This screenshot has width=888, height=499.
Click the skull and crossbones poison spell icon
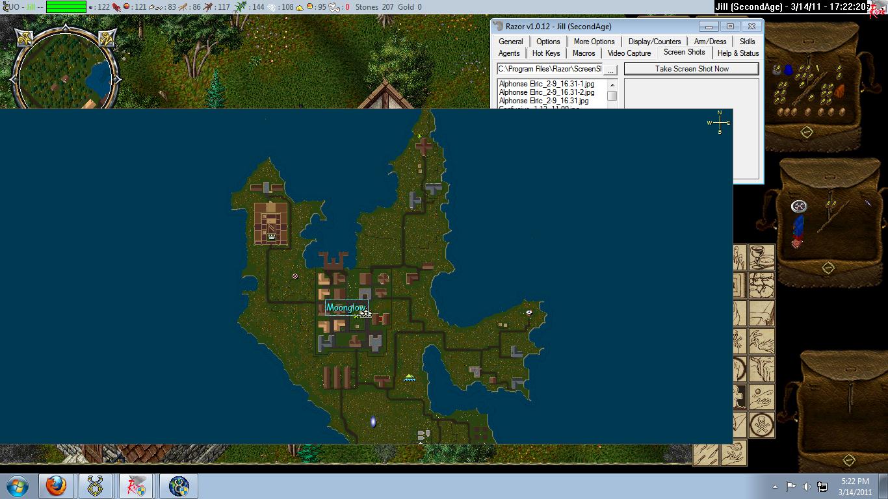pyautogui.click(x=762, y=424)
